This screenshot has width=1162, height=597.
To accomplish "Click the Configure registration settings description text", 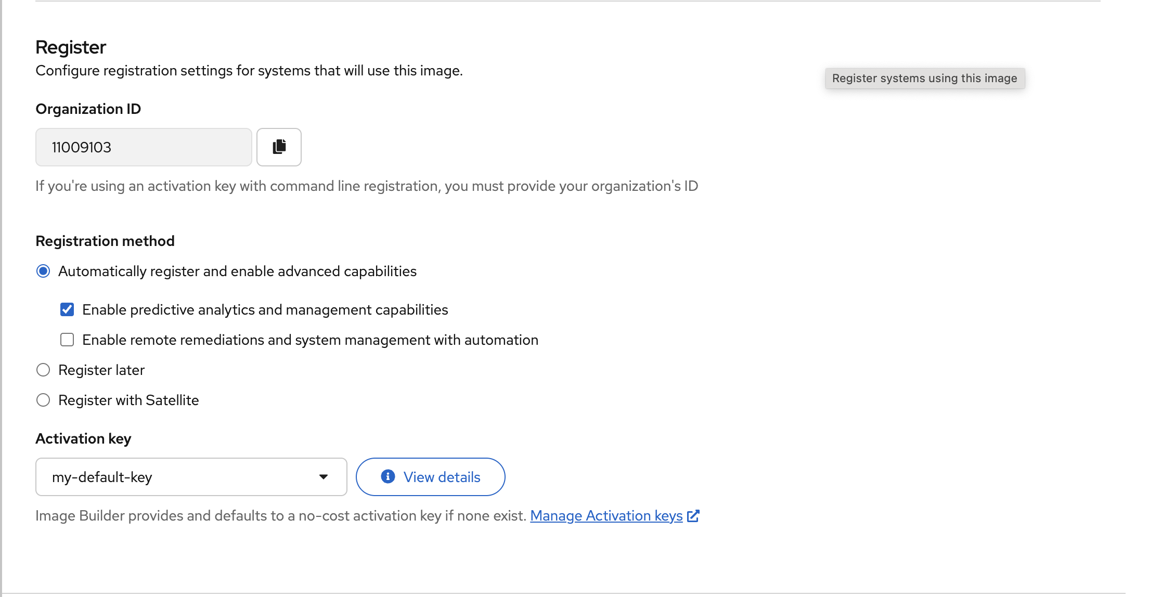I will (249, 71).
